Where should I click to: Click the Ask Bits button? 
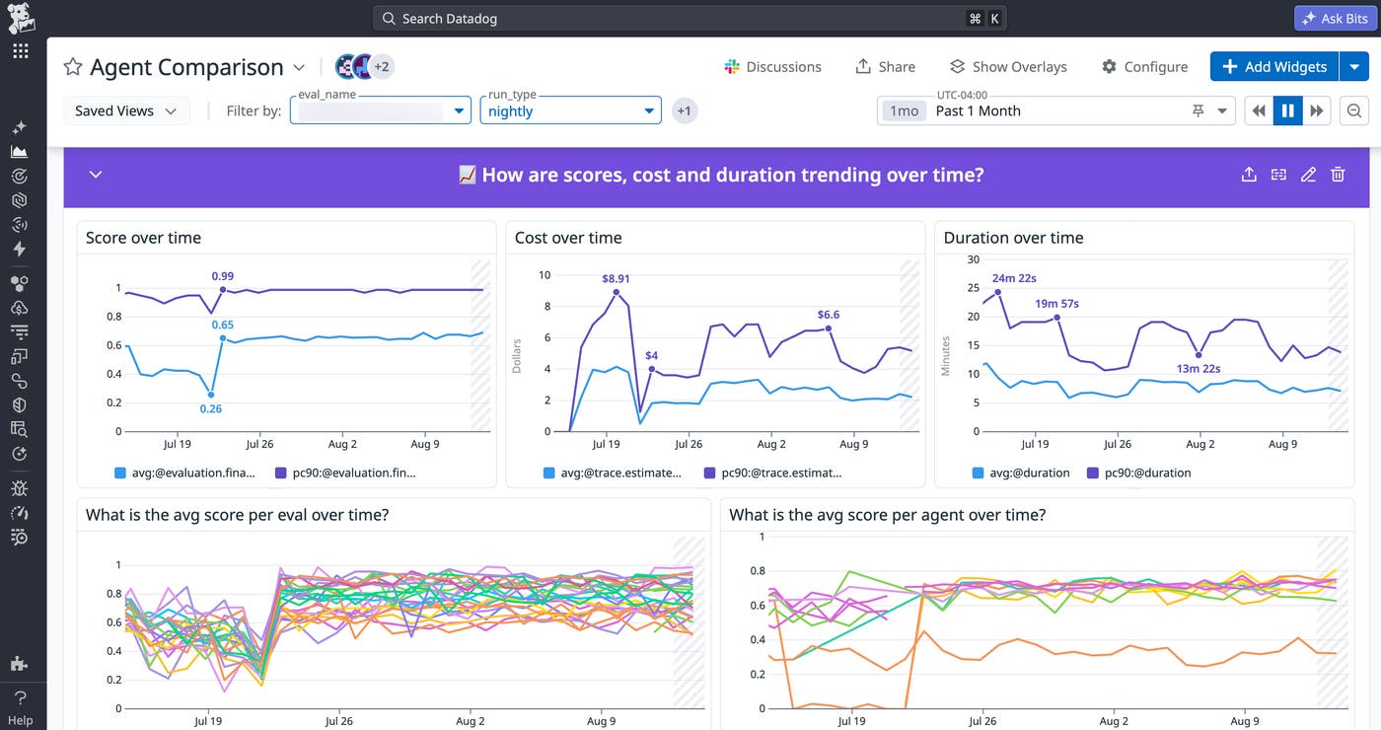coord(1334,18)
